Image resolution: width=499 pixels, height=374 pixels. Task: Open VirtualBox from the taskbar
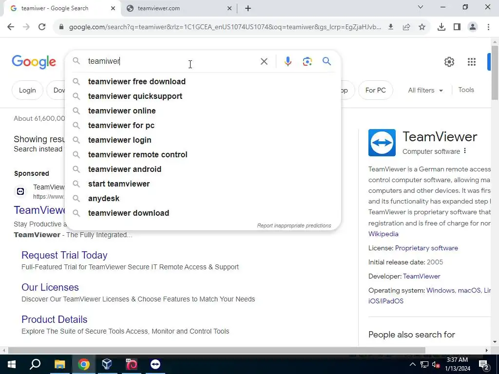(107, 364)
